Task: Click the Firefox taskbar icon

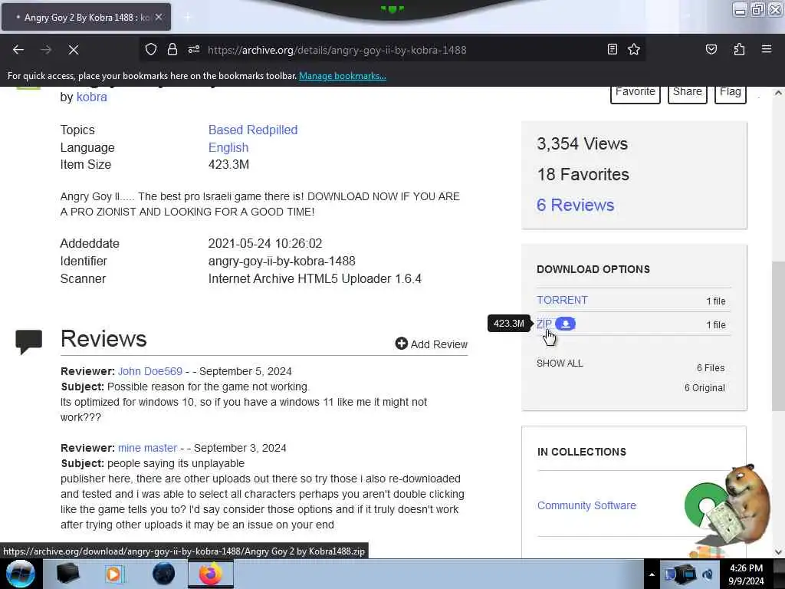Action: [211, 574]
